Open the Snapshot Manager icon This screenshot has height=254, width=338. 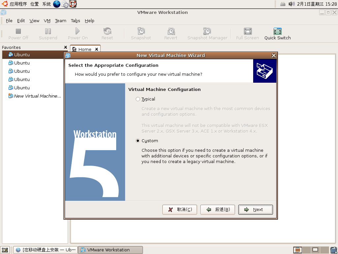click(x=207, y=31)
